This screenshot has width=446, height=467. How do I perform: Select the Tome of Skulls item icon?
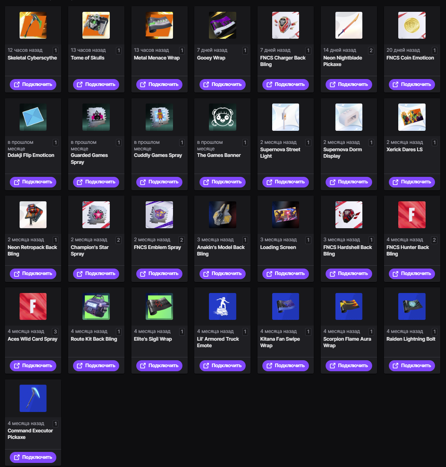[96, 25]
